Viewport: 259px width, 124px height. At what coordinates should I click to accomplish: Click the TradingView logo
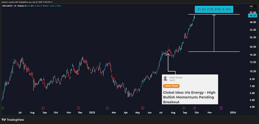click(13, 120)
